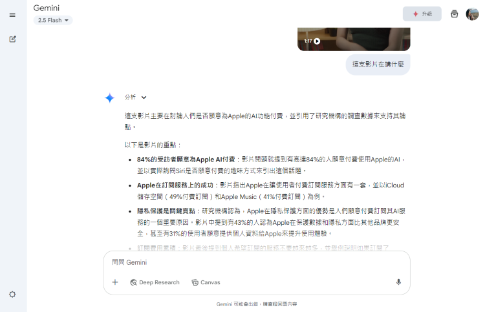
Task: Focus the 問問 Gemini input field
Action: tap(257, 262)
